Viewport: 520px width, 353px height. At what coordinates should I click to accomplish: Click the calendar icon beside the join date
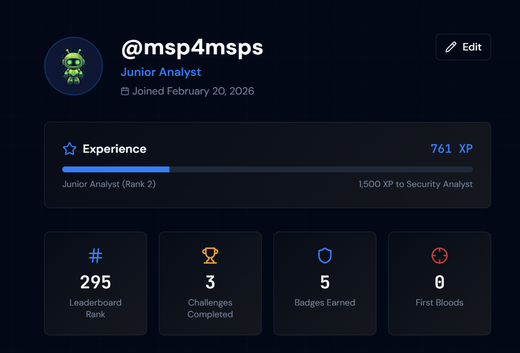point(125,91)
